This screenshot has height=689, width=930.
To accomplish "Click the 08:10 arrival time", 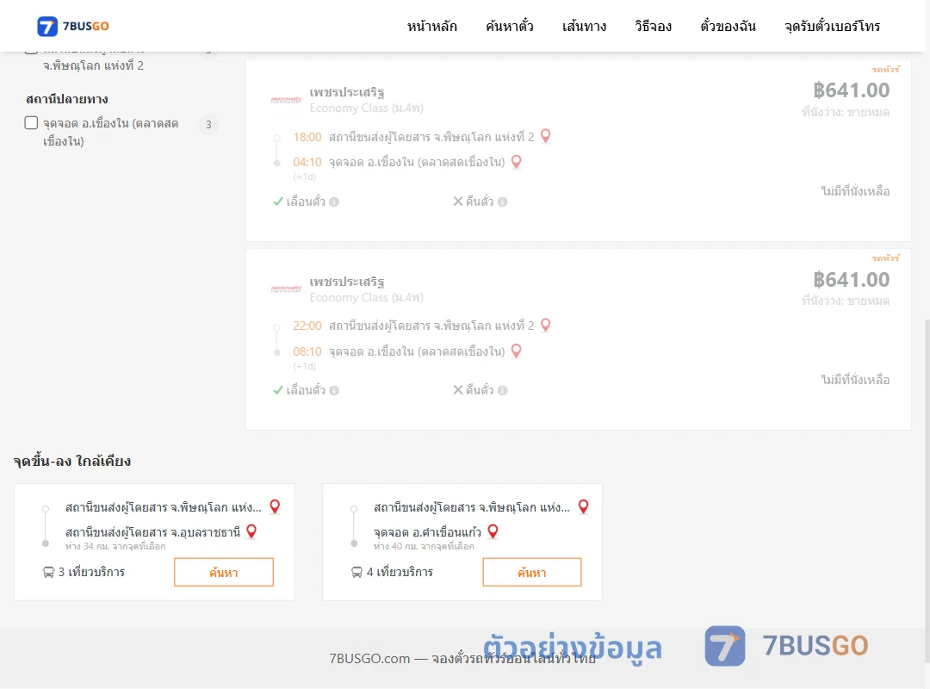I will pos(307,351).
